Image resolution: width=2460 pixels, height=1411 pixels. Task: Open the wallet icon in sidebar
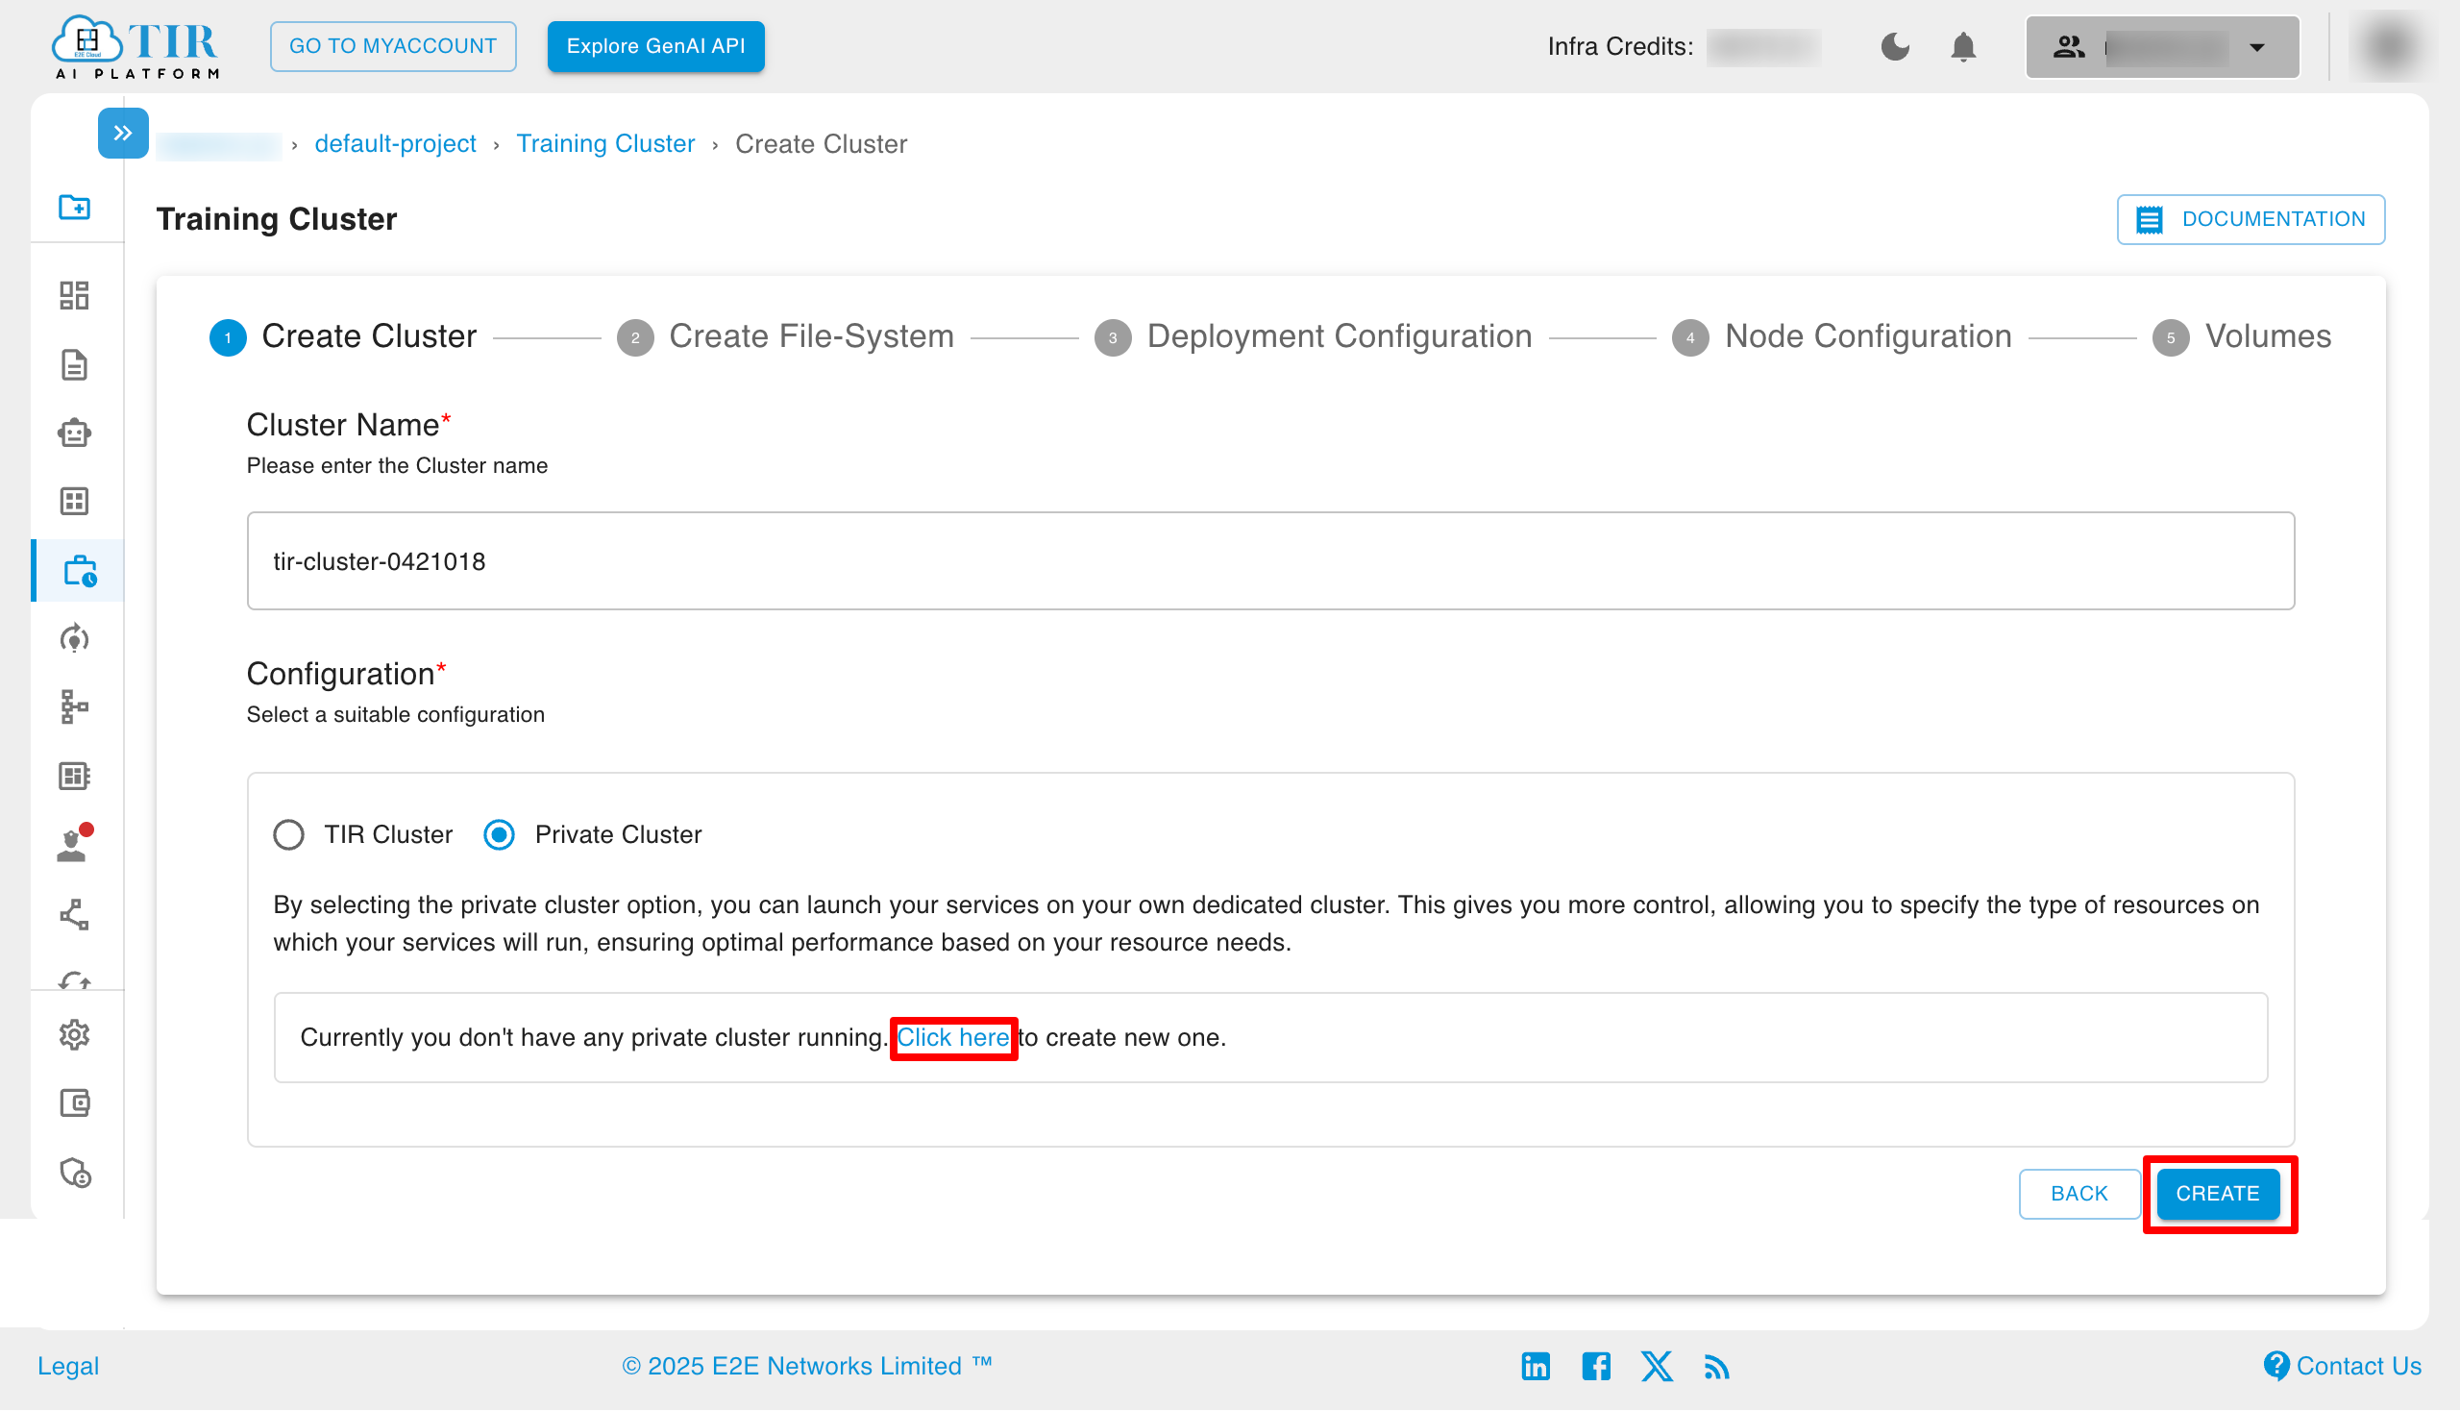75,1103
